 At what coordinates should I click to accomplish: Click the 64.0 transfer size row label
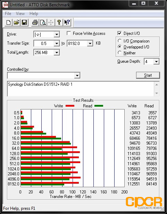click(16, 148)
